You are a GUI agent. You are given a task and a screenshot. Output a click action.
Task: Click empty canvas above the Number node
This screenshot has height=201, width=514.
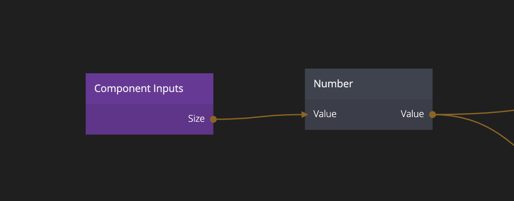[368, 34]
